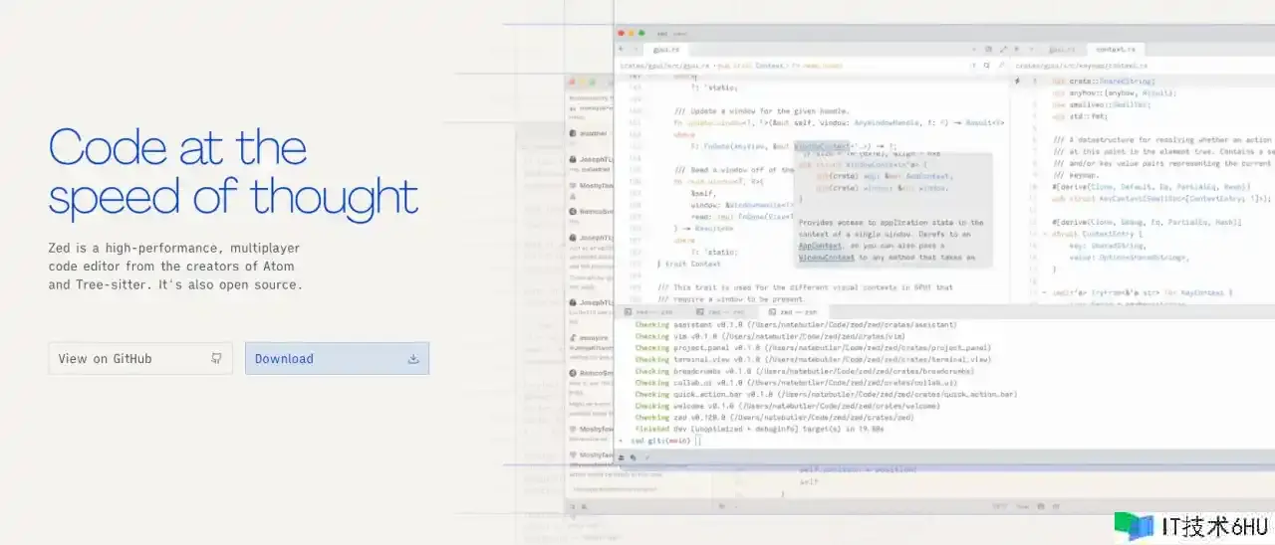Viewport: 1275px width, 545px height.
Task: Click the Download button
Action: point(337,358)
